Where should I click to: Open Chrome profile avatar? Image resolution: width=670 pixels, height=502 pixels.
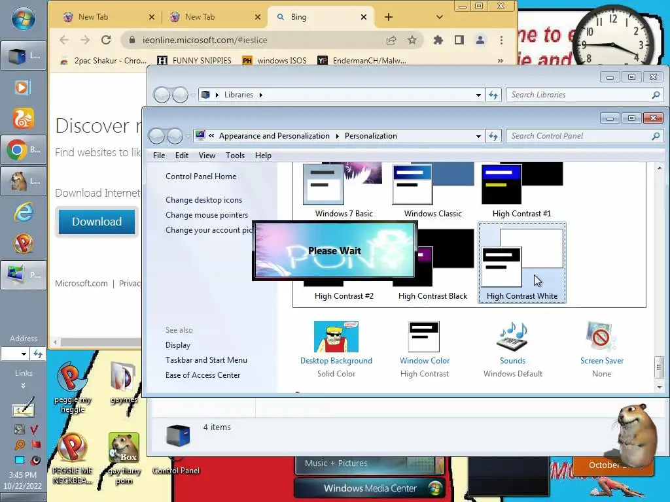(480, 40)
